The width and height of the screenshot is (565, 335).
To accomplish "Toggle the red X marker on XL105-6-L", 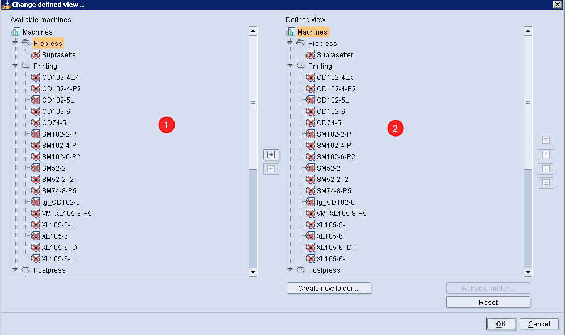I will tap(35, 258).
